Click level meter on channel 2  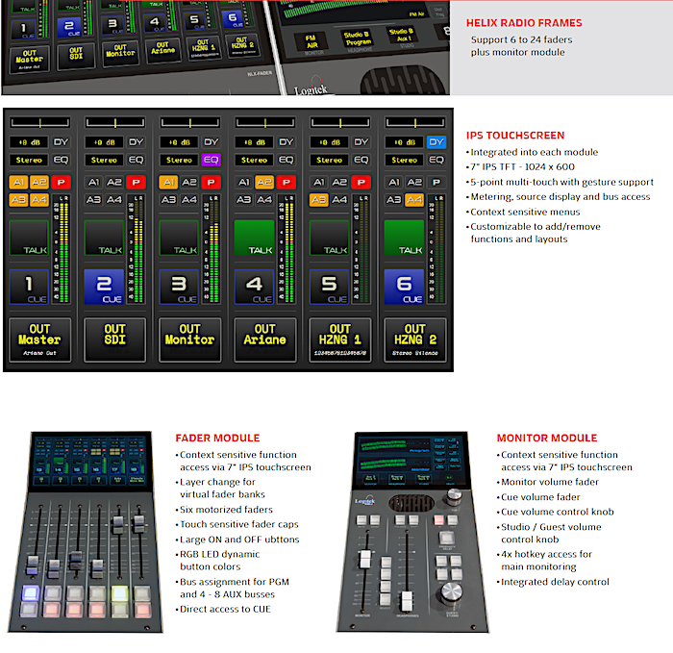pos(136,249)
